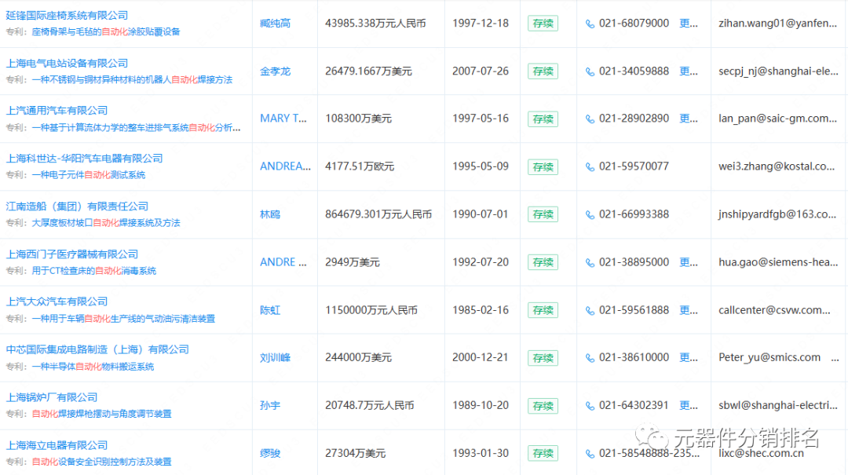Click phone icon beside 021-34059888
The image size is (848, 475).
point(590,71)
